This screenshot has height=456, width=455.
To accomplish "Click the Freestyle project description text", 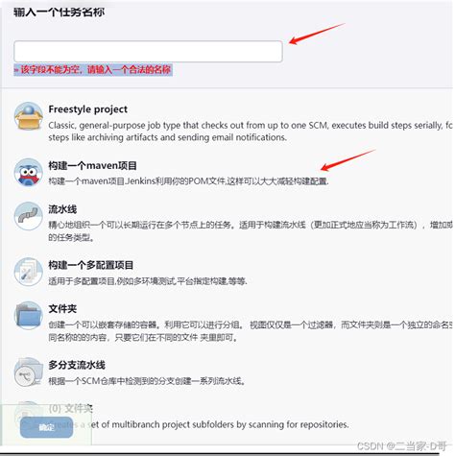I will coord(251,132).
